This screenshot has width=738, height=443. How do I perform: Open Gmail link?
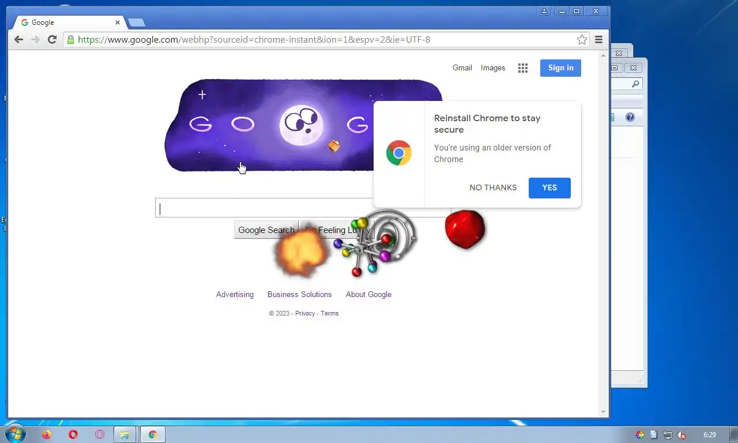tap(462, 67)
